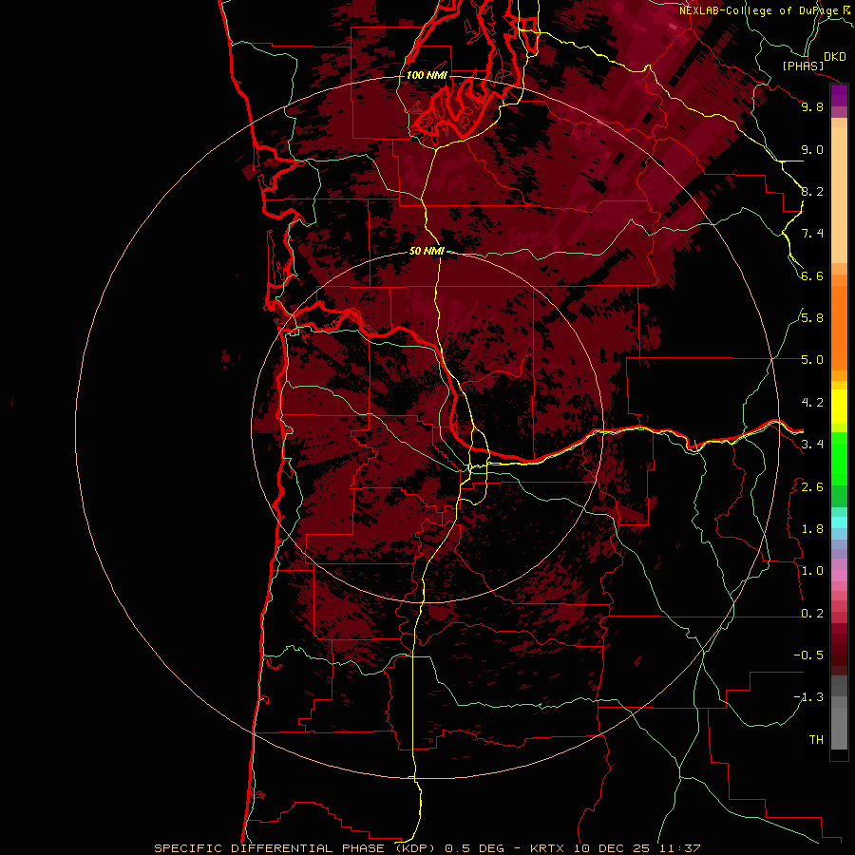Click the 7.4 value on the scale

point(812,234)
